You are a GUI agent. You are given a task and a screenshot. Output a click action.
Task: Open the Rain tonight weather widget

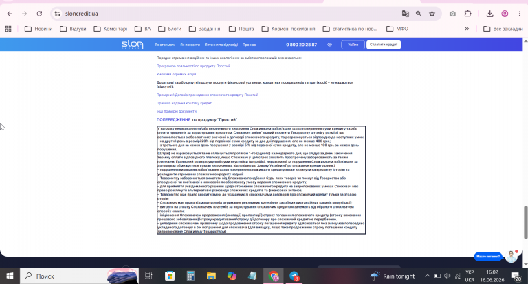(393, 276)
